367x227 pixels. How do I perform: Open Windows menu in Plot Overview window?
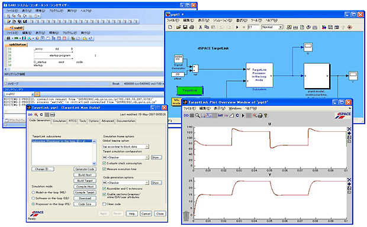(235, 108)
